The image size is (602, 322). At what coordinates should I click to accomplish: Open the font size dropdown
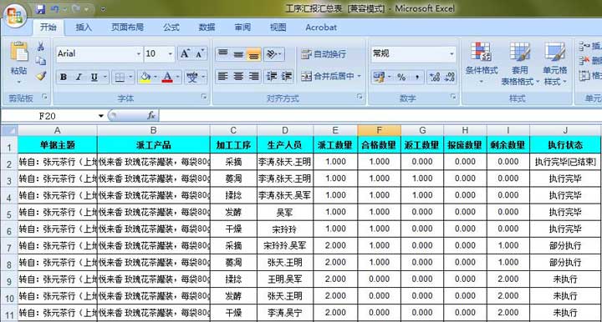(x=171, y=54)
